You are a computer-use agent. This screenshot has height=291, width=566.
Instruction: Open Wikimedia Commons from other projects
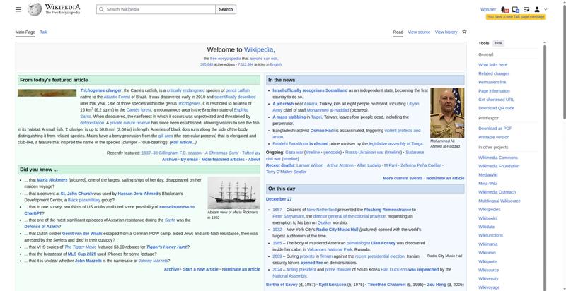pos(497,158)
